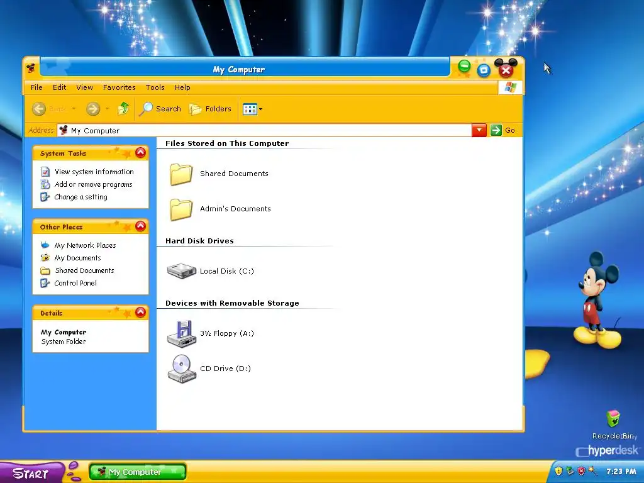This screenshot has width=644, height=483.
Task: Click the My Documents link in Other Places
Action: pyautogui.click(x=77, y=258)
